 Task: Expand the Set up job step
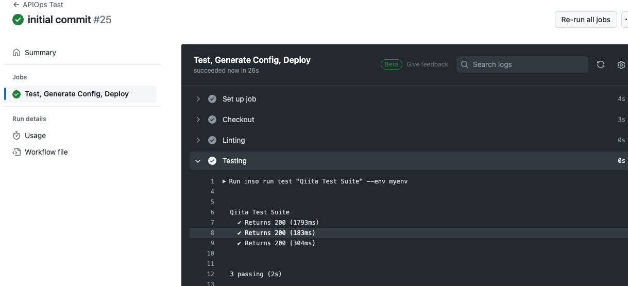(x=198, y=99)
